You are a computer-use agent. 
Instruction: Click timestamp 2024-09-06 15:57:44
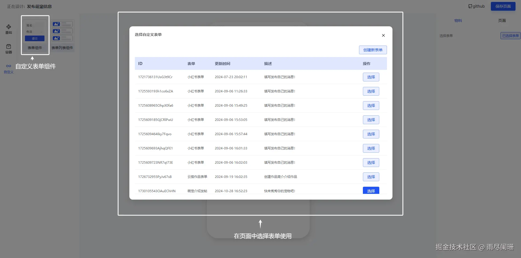pyautogui.click(x=231, y=134)
